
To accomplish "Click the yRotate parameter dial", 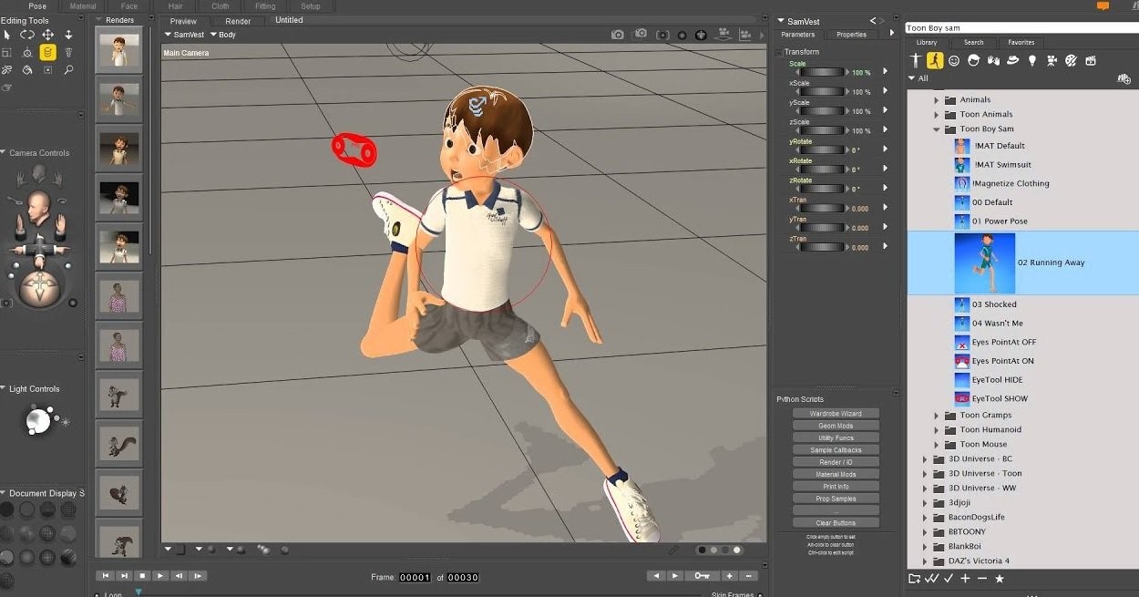I will 823,149.
